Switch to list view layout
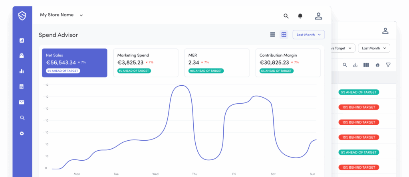This screenshot has height=177, width=409. [272, 35]
